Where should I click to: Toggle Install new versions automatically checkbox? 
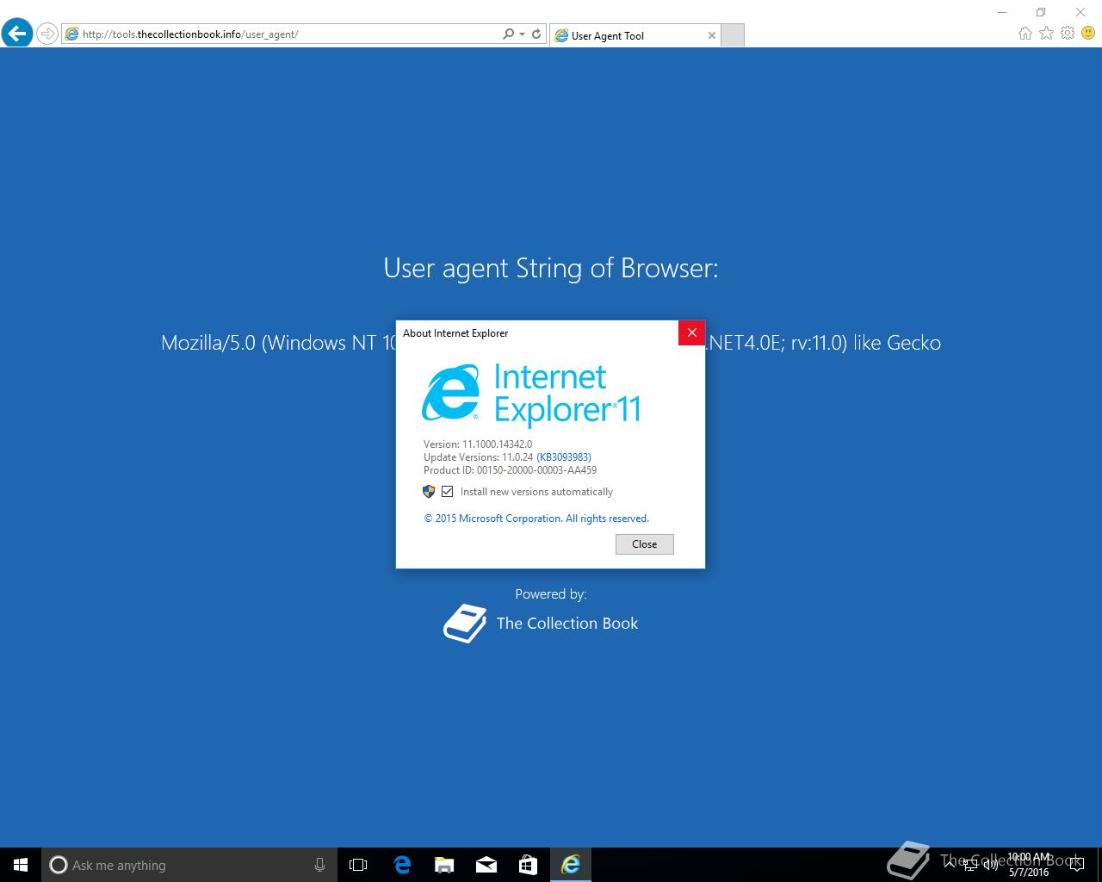[x=447, y=492]
